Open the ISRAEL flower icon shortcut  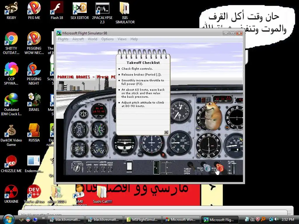(x=34, y=102)
